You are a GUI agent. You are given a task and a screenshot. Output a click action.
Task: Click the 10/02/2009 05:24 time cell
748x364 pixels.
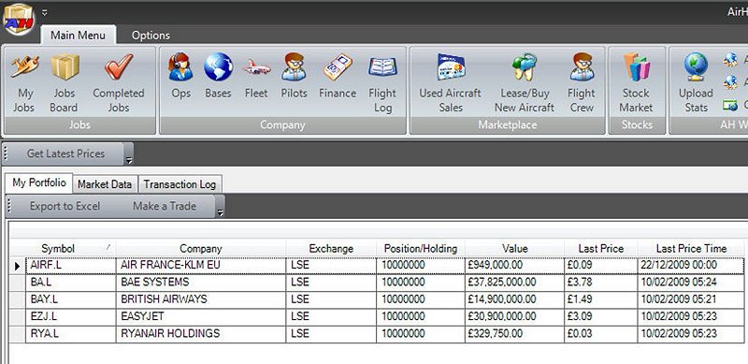pos(691,283)
